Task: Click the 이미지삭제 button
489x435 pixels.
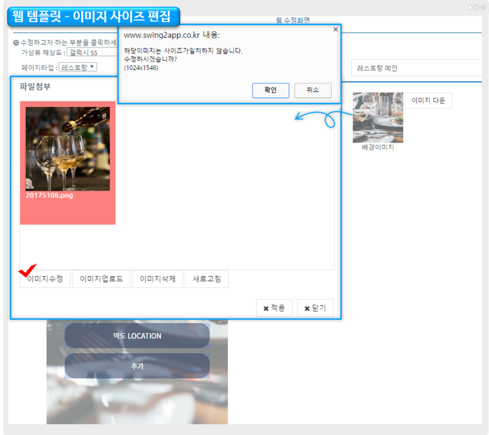Action: (x=157, y=279)
